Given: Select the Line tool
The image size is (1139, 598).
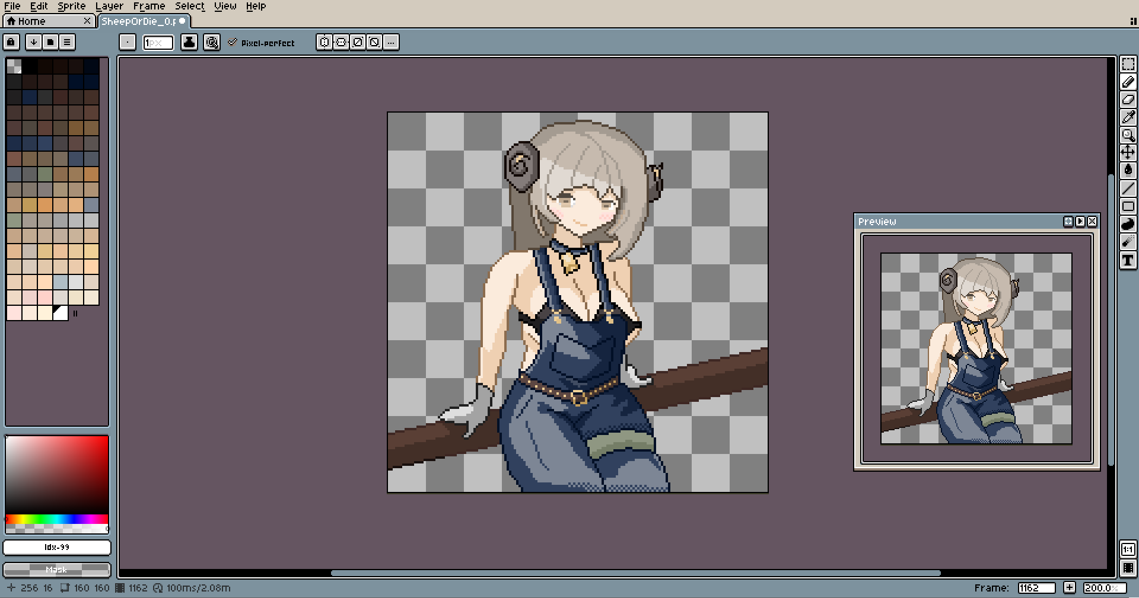Looking at the screenshot, I should [1128, 189].
